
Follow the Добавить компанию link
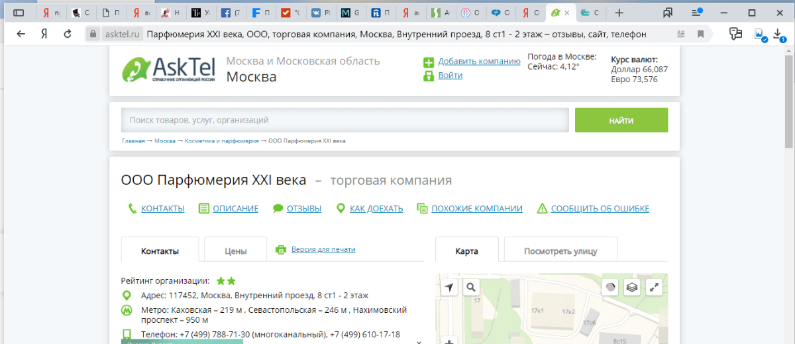(479, 62)
